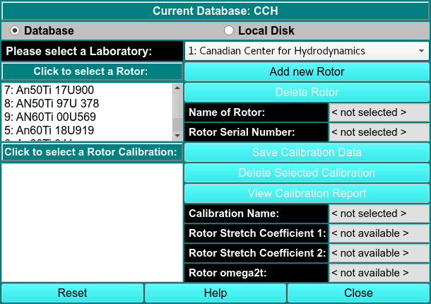Click the Delete Rotor button
Screen dimensions: 431x304
coord(307,93)
